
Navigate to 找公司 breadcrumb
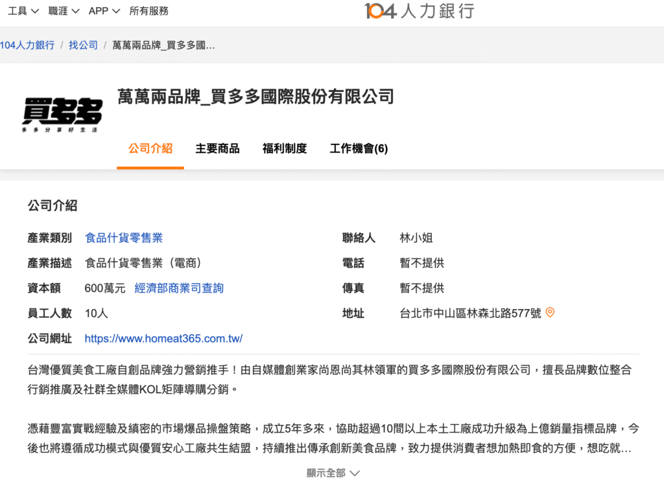[83, 45]
